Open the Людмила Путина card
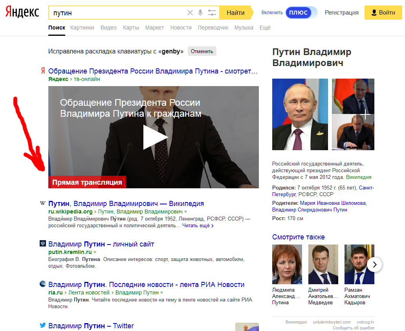This screenshot has height=331, width=405. tap(287, 275)
